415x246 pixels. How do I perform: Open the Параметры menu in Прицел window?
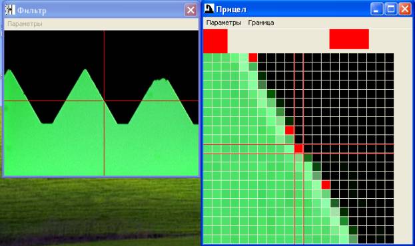pos(224,23)
